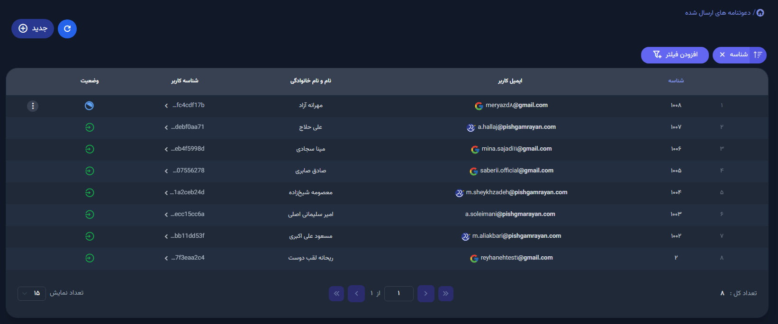Click the نام و نام خانوادگی column header
778x324 pixels.
pyautogui.click(x=311, y=81)
